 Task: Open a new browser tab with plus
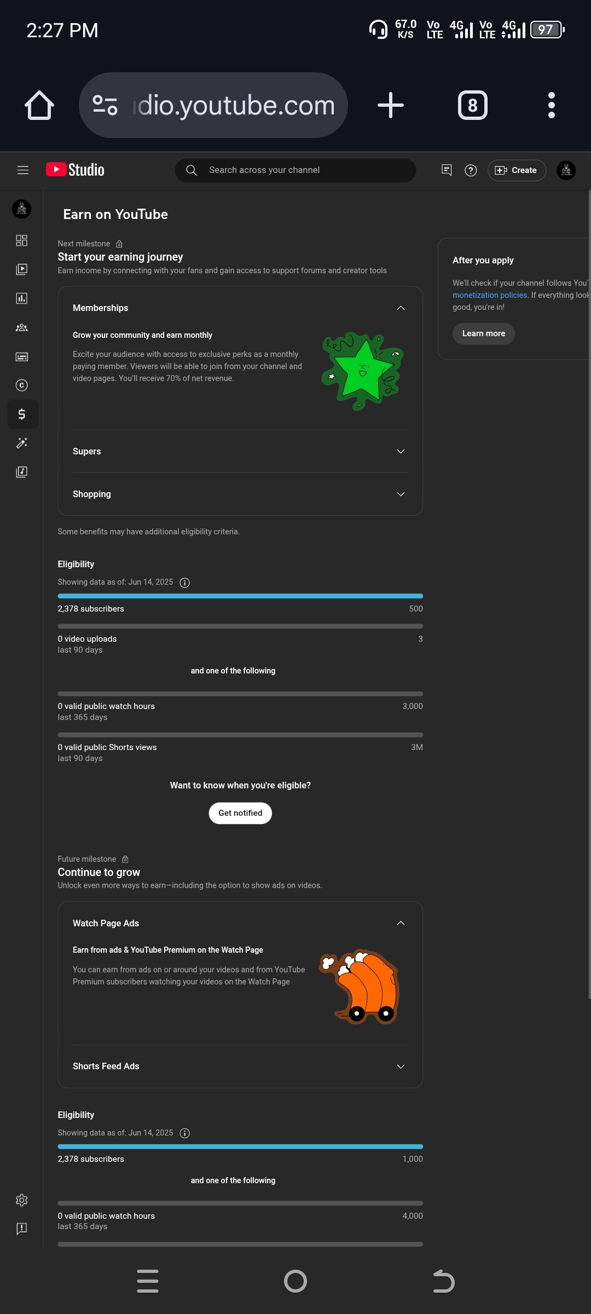[391, 105]
